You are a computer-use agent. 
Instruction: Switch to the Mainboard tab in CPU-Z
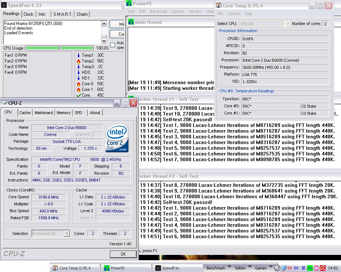click(x=44, y=113)
